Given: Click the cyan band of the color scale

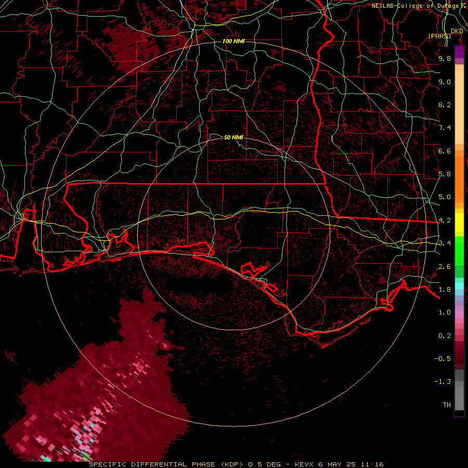Looking at the screenshot, I should [459, 286].
